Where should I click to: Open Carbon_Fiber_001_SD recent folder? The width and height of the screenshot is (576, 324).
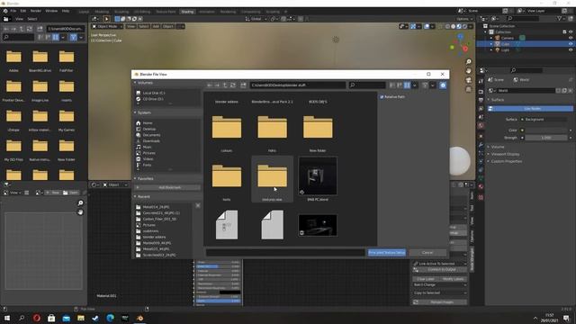pos(159,219)
